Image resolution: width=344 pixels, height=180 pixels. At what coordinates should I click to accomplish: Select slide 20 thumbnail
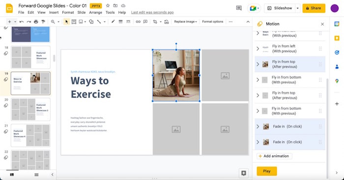30,109
